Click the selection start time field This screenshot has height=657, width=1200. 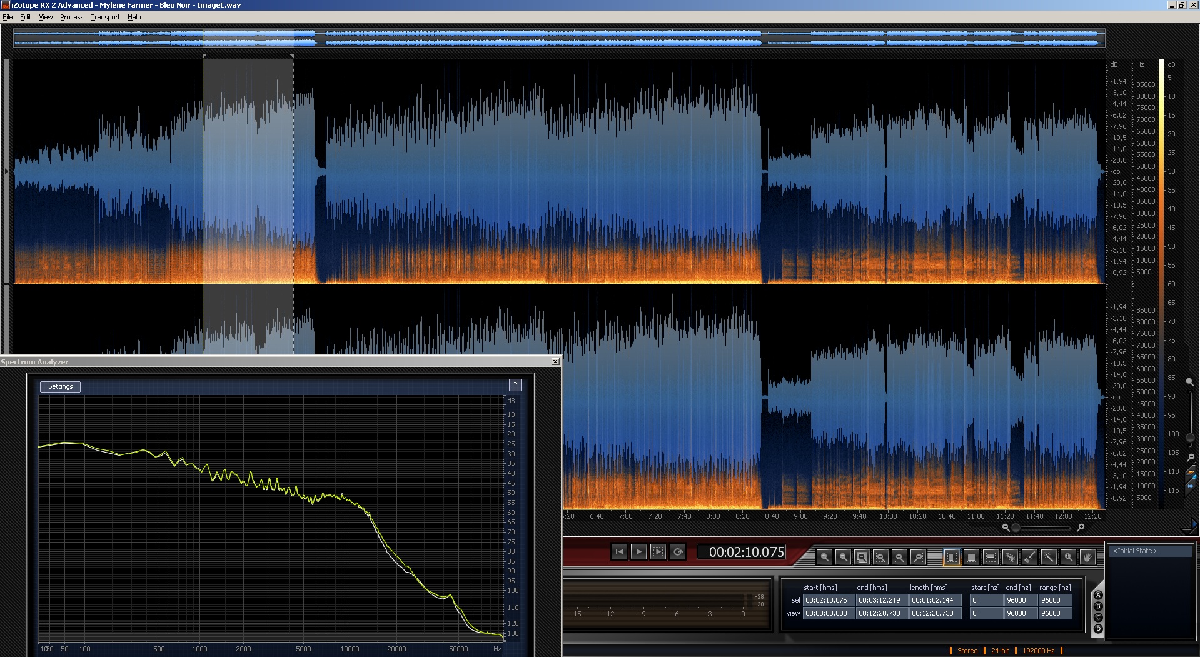pos(828,600)
